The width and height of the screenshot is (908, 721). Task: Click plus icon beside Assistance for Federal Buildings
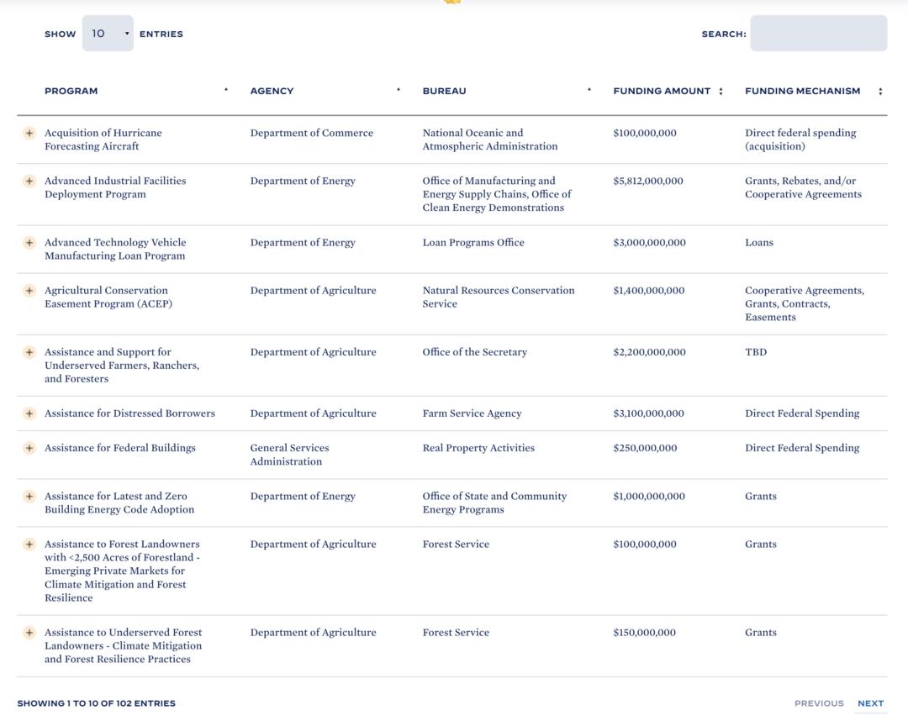tap(29, 448)
